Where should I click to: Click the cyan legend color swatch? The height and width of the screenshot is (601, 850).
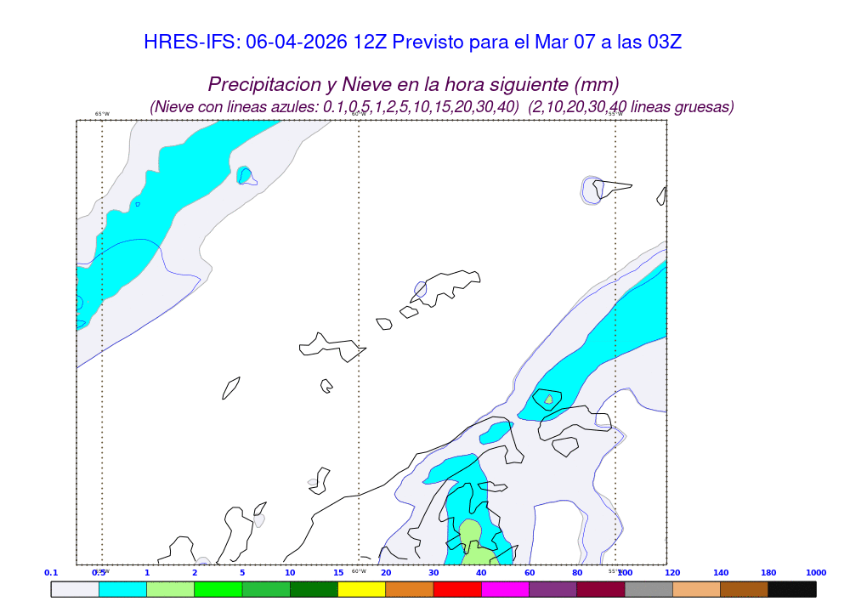tap(122, 588)
